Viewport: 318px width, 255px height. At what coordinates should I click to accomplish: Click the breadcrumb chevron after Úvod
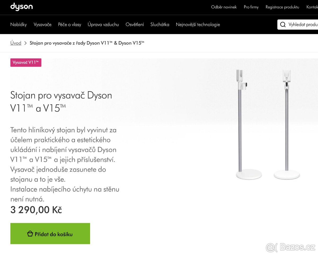[x=25, y=43]
